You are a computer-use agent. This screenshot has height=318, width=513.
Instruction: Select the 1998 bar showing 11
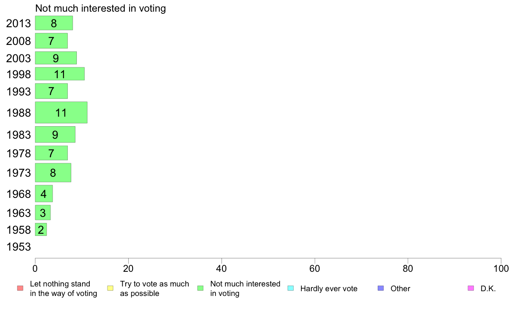coord(60,74)
